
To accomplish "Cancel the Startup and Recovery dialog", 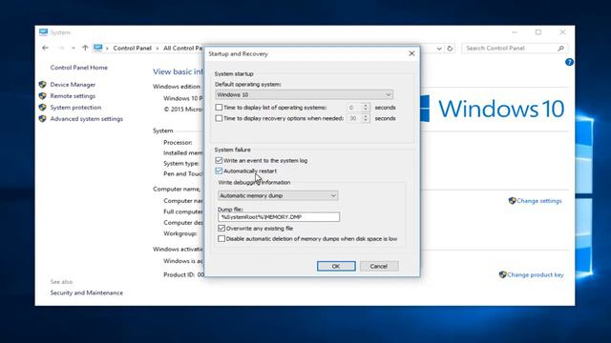I will (379, 266).
